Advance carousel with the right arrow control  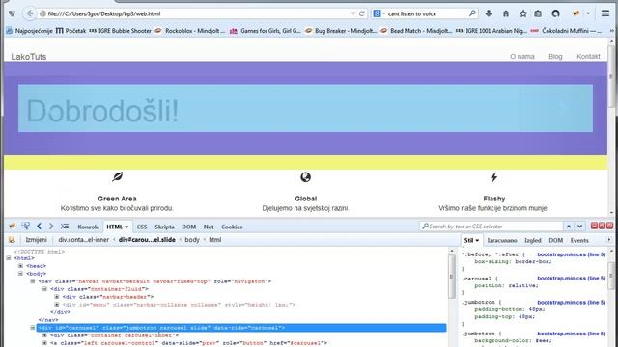tap(562, 107)
